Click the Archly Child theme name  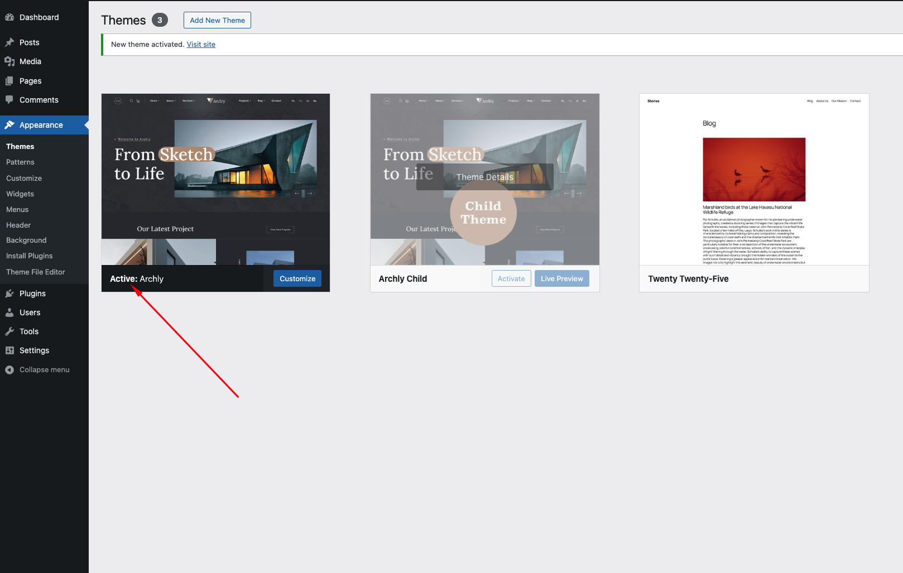coord(403,279)
